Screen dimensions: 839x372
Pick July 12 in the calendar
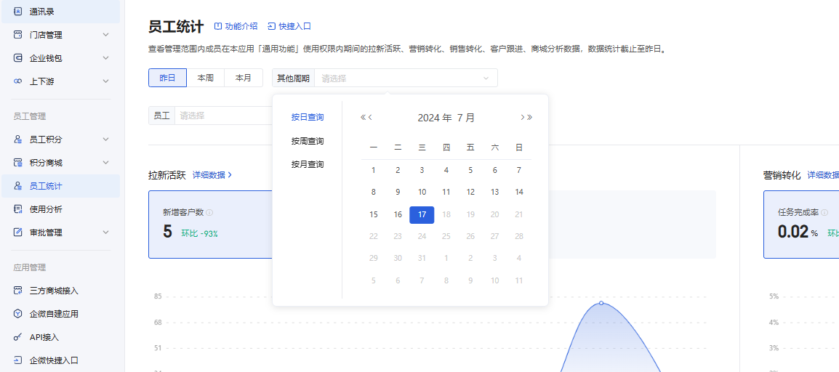tap(470, 193)
